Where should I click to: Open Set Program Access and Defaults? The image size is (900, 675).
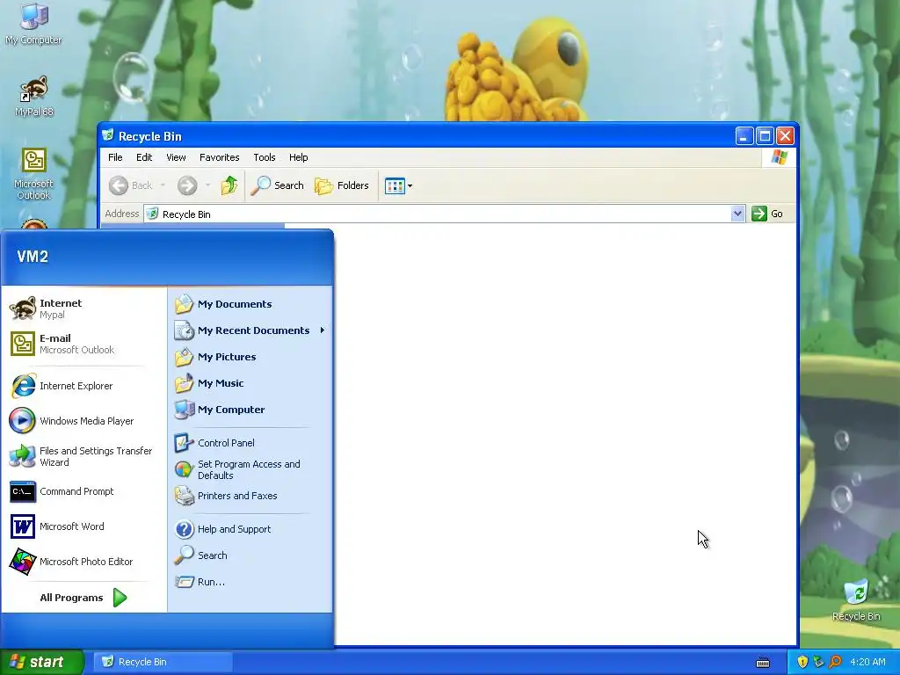tap(250, 469)
